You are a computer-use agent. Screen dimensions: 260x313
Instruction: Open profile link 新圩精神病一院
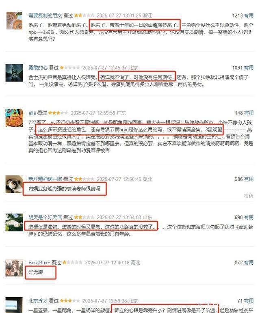(x=45, y=179)
